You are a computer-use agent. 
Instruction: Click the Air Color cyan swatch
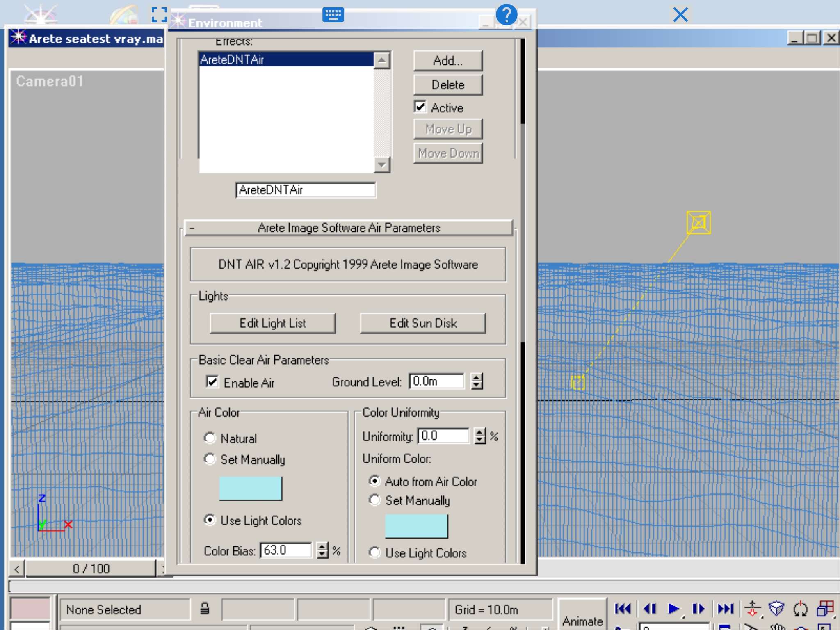coord(251,488)
